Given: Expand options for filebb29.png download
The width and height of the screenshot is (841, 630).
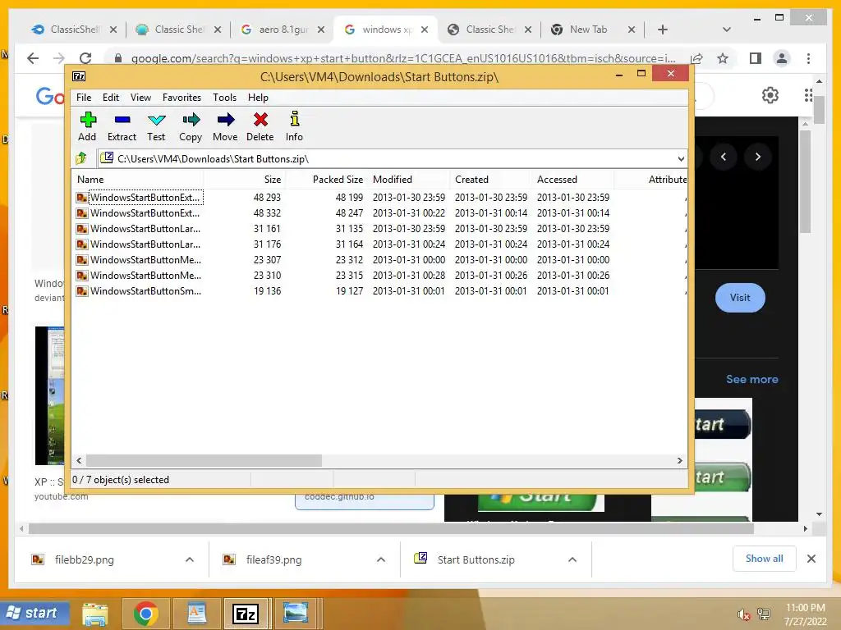Looking at the screenshot, I should click(x=190, y=559).
